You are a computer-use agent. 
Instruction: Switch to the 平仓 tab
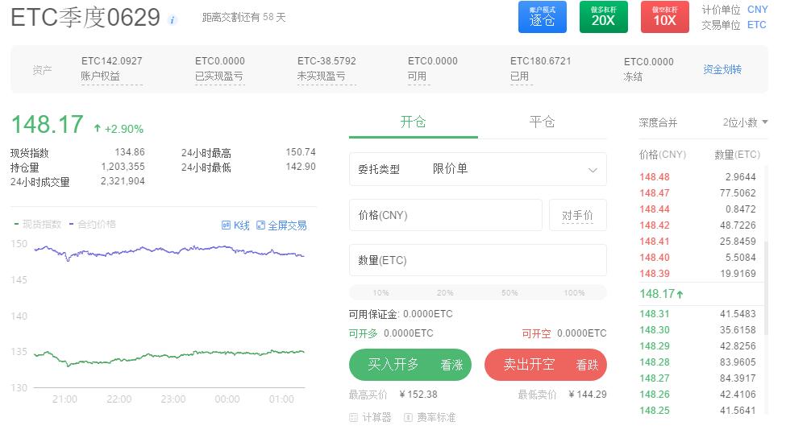click(x=542, y=122)
